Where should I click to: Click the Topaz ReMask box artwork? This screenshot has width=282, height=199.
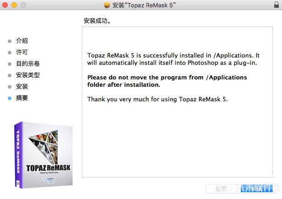(43, 155)
